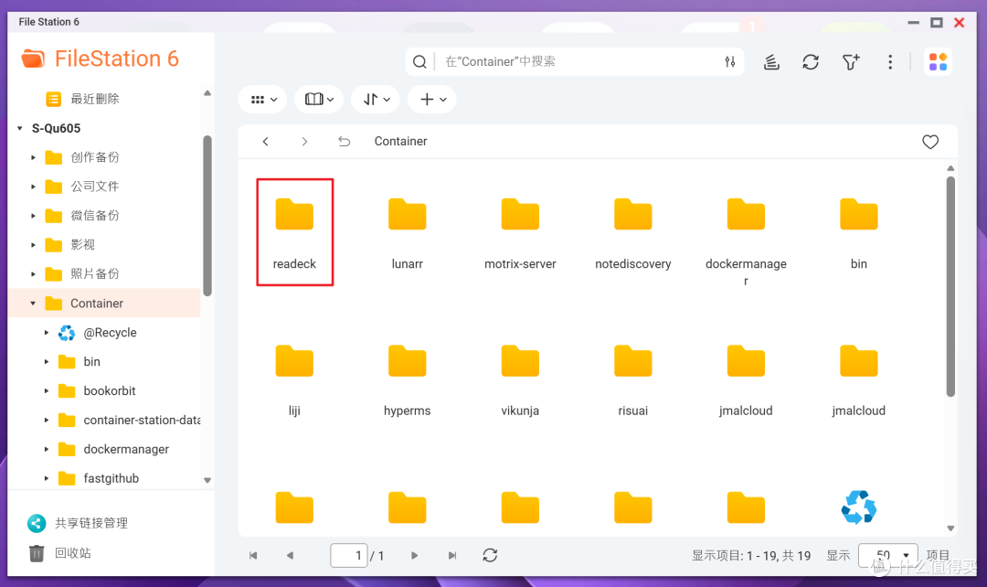
Task: Click the file list vertical scrollbar
Action: click(x=950, y=286)
